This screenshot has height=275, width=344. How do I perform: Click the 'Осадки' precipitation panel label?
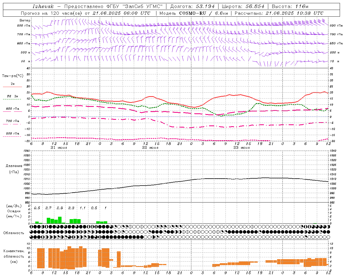pyautogui.click(x=13, y=211)
